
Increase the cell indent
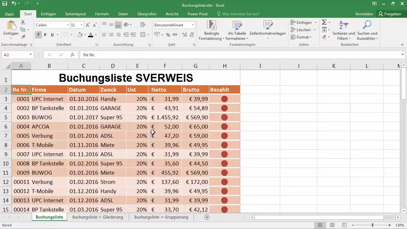[133, 35]
